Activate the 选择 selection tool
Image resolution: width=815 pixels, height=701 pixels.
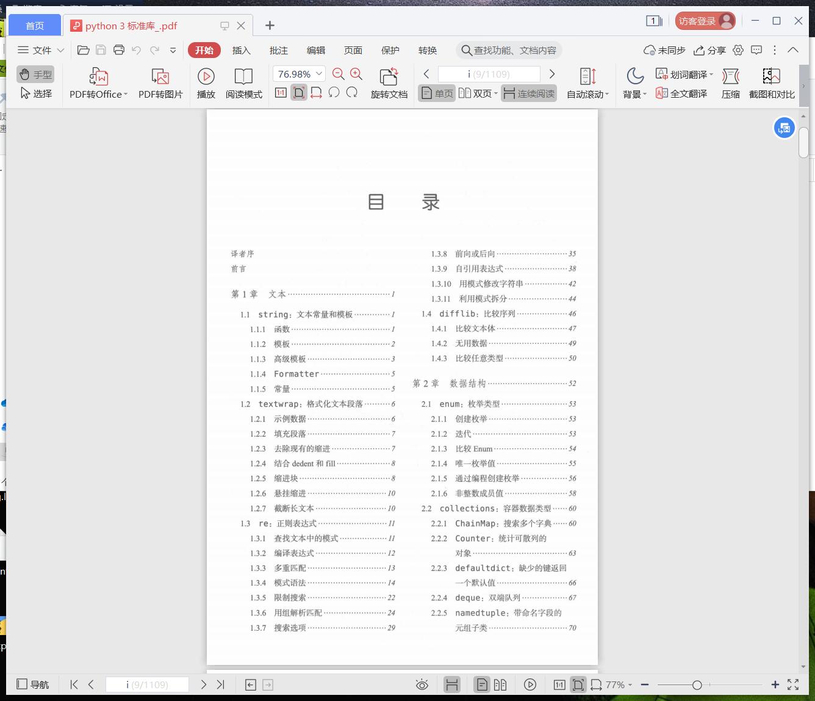click(x=35, y=93)
